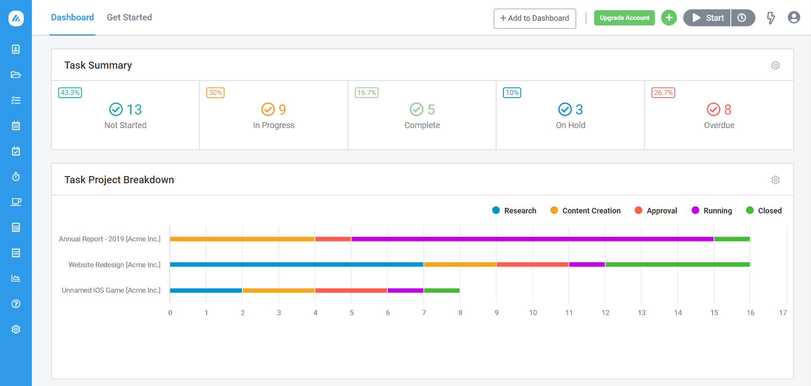Click Add to Dashboard
The image size is (811, 386).
pyautogui.click(x=534, y=18)
